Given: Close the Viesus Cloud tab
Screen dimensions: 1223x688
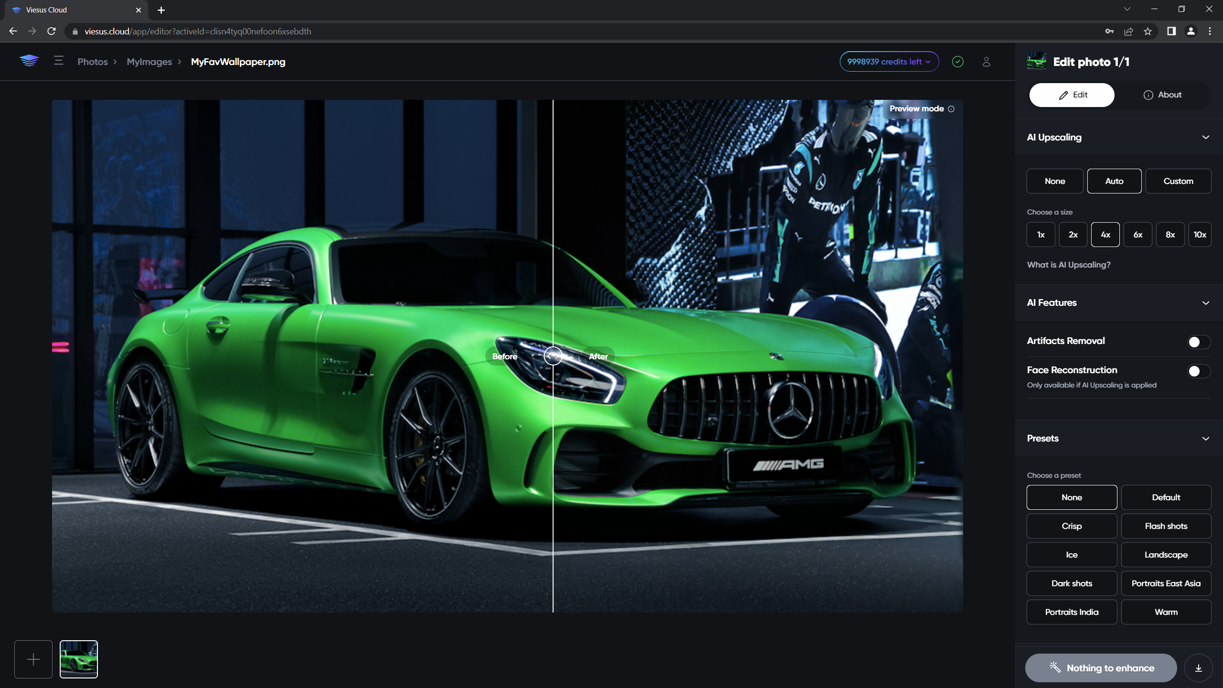Looking at the screenshot, I should [x=139, y=10].
